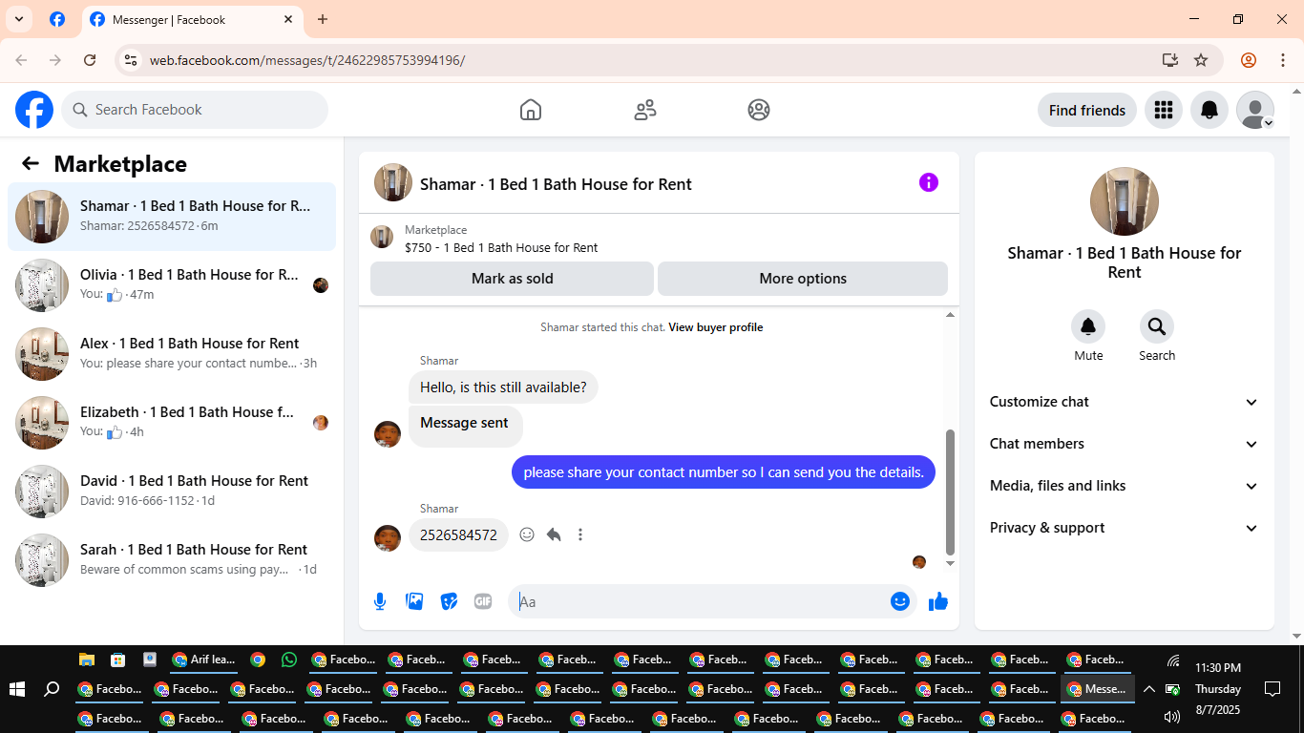Open a new browser tab
Screen dimensions: 1304x733
[x=323, y=19]
